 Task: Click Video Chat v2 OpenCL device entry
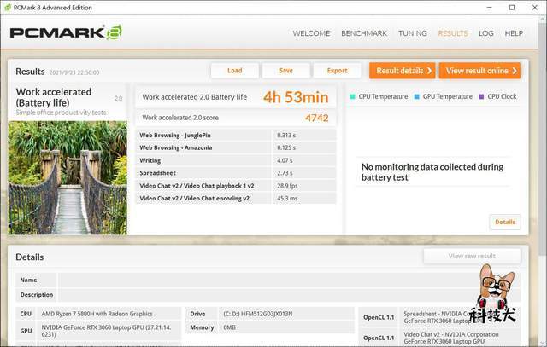[451, 338]
